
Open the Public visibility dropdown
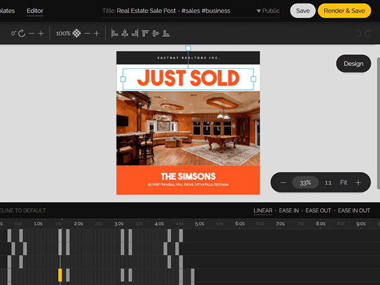[268, 11]
